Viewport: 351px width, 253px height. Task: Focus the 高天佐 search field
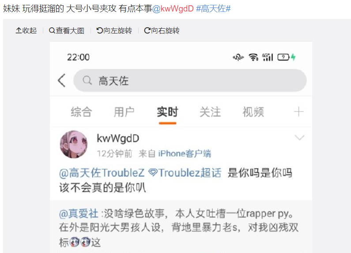coord(190,81)
